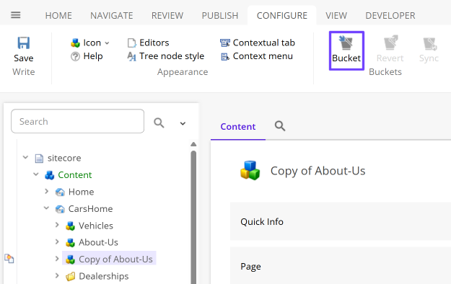The image size is (451, 284).
Task: Switch to the PUBLISH ribbon tab
Action: click(x=220, y=16)
